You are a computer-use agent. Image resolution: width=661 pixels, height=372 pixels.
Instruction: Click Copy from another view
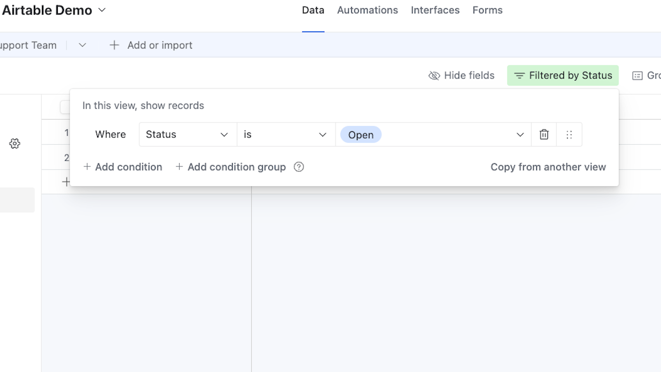[548, 167]
